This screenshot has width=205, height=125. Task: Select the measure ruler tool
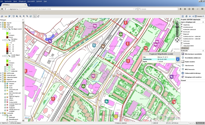tap(6, 16)
